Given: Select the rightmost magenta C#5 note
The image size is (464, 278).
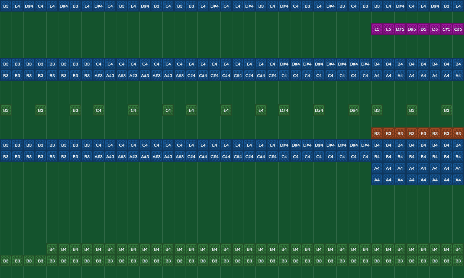Looking at the screenshot, I should (458, 29).
